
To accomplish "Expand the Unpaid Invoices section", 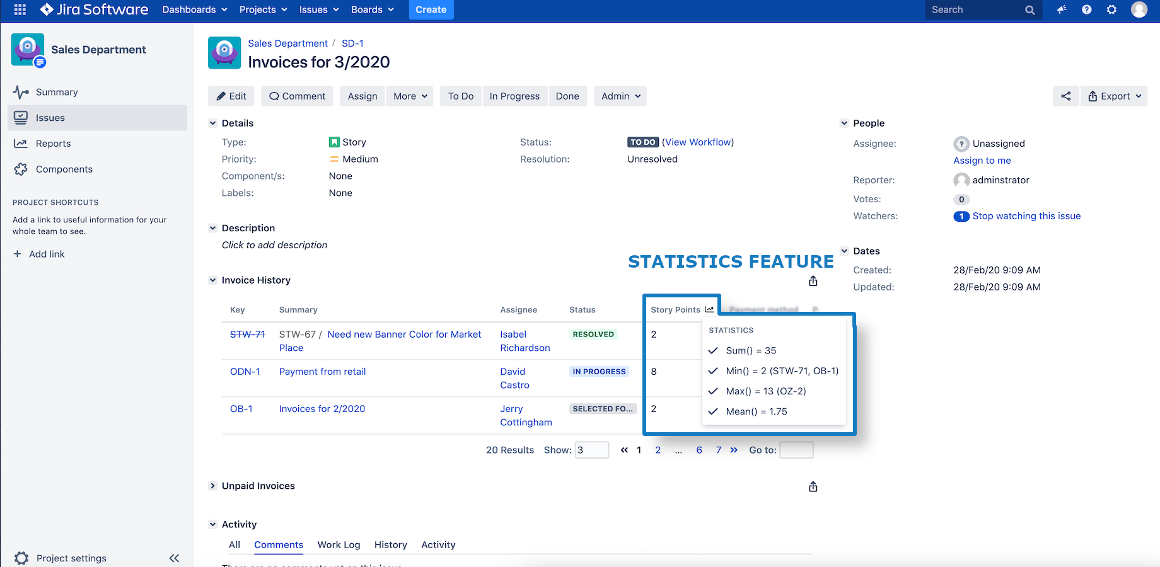I will pyautogui.click(x=213, y=486).
